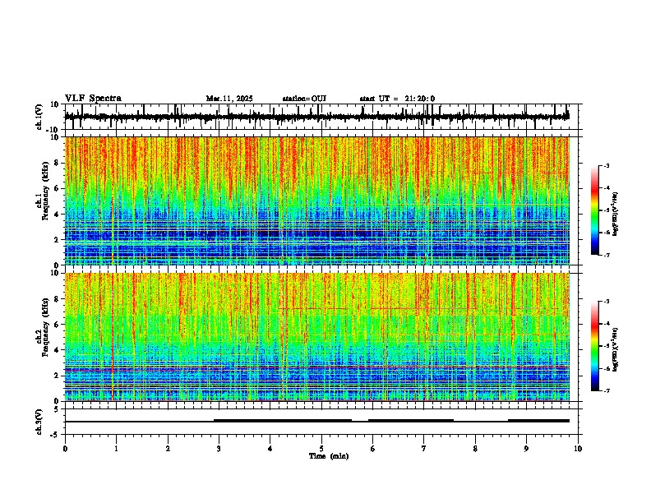This screenshot has height=503, width=651.
Task: Click the 'ch.3(V)' axis label
Action: 39,422
